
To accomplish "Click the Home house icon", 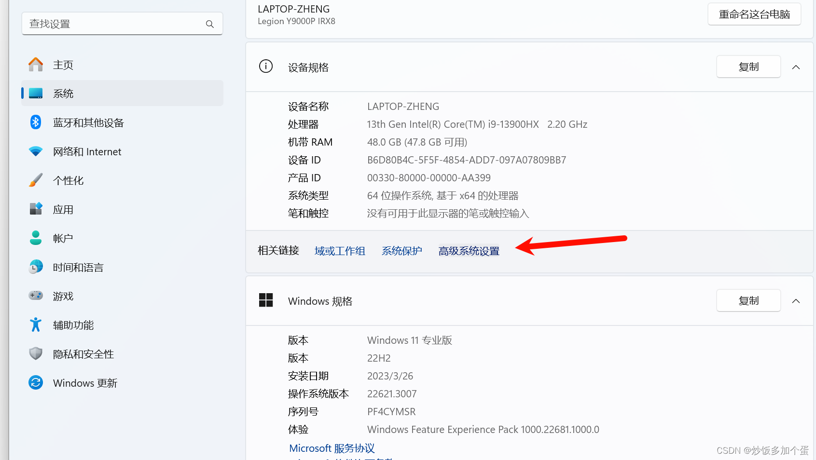I will point(36,65).
